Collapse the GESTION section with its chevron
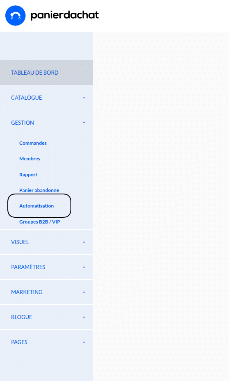This screenshot has width=229, height=381. [x=84, y=123]
